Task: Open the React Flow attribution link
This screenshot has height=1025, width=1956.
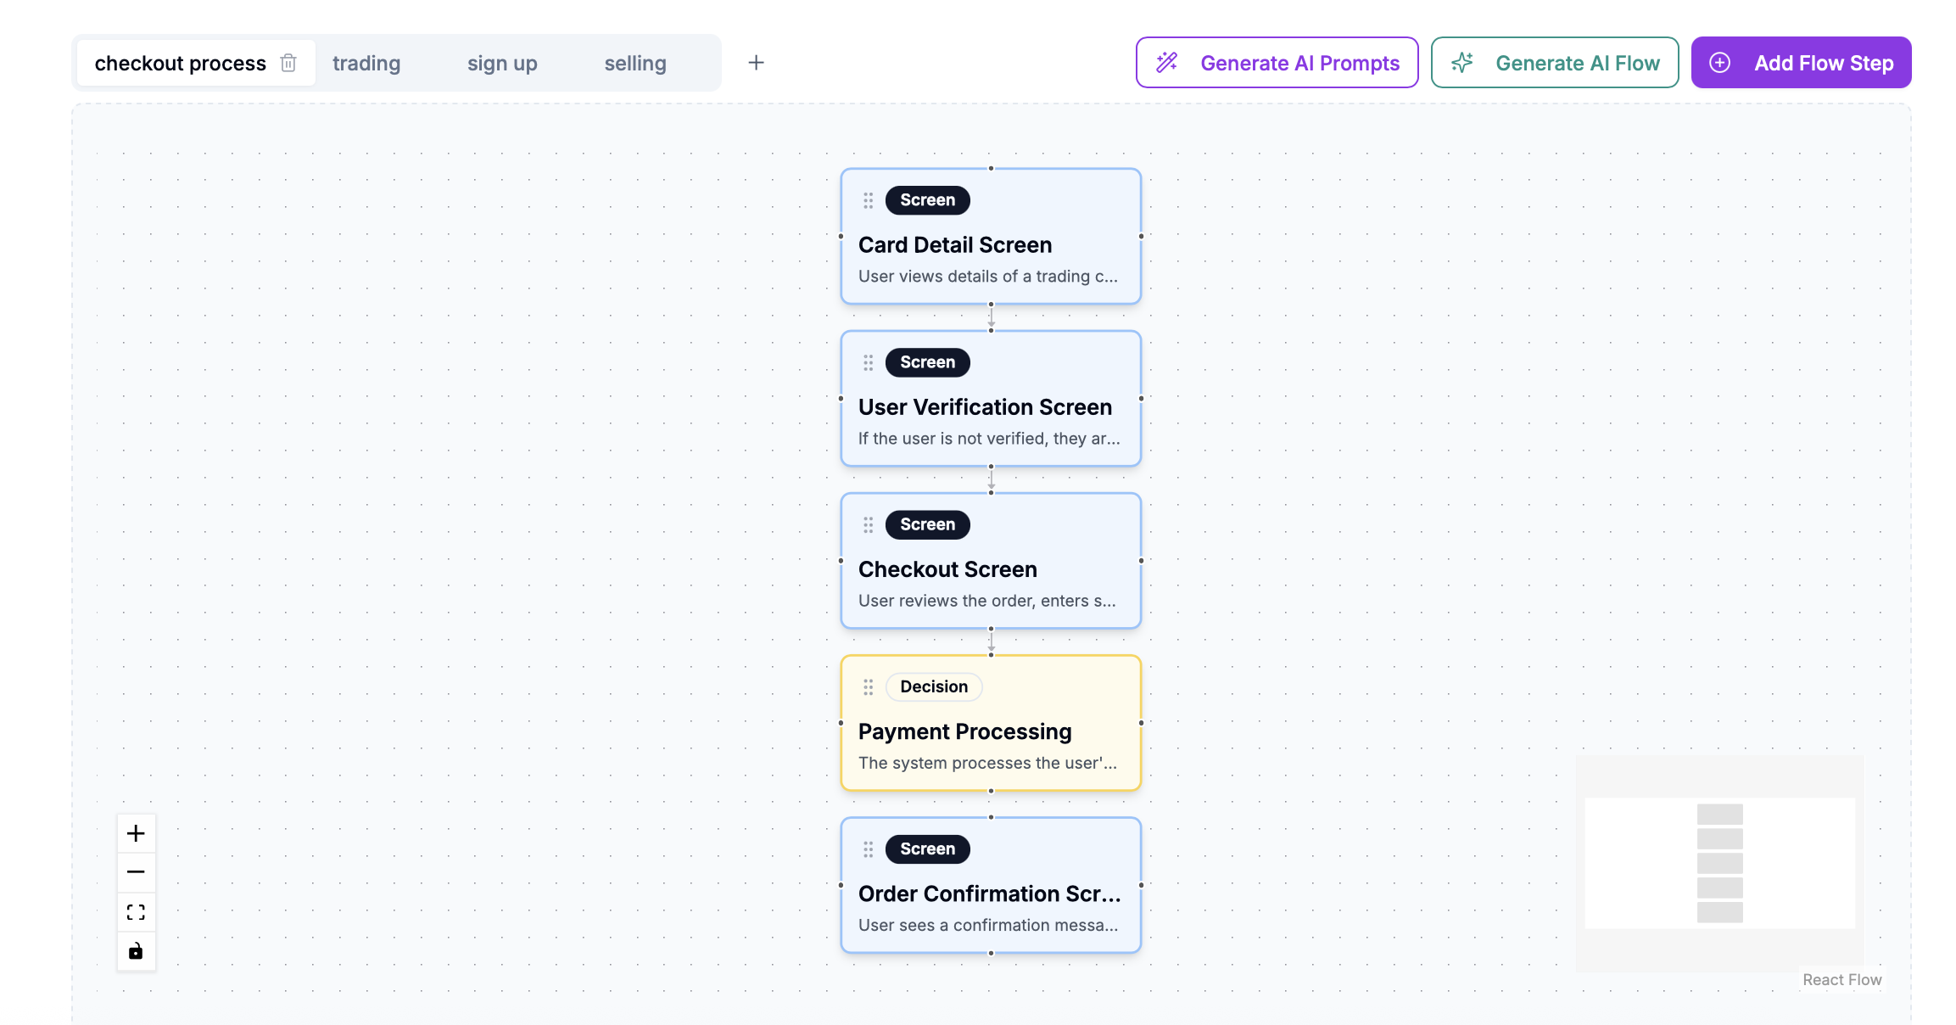Action: (1841, 980)
